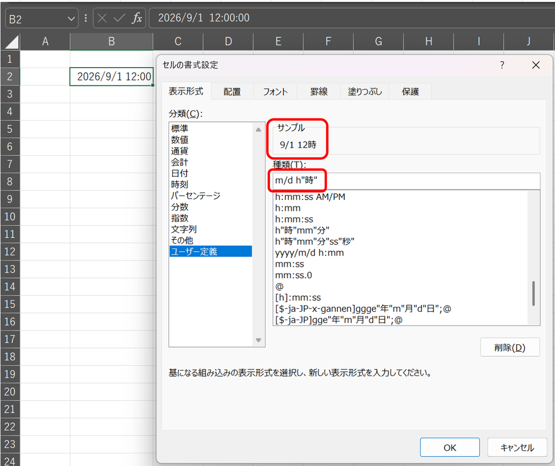Image resolution: width=555 pixels, height=466 pixels.
Task: Choose format yyyy/m/d h:mm
Action: click(400, 253)
